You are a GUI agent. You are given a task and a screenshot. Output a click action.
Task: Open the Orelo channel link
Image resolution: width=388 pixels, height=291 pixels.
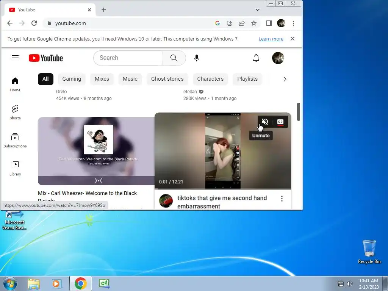click(x=61, y=92)
